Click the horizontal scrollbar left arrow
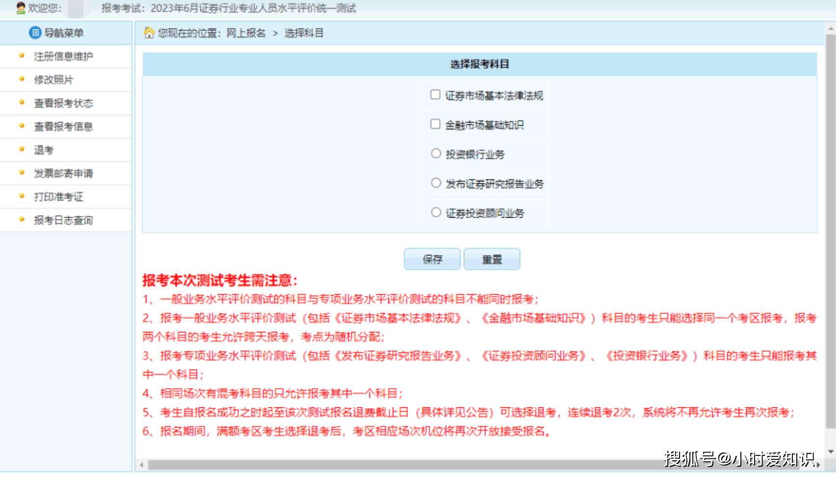The image size is (836, 477). tap(141, 465)
